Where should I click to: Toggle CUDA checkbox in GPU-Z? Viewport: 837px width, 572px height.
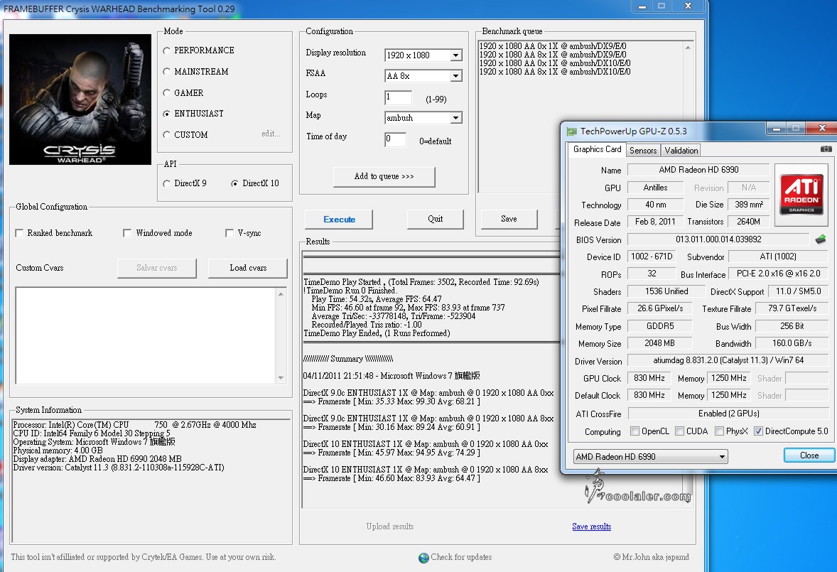(679, 431)
